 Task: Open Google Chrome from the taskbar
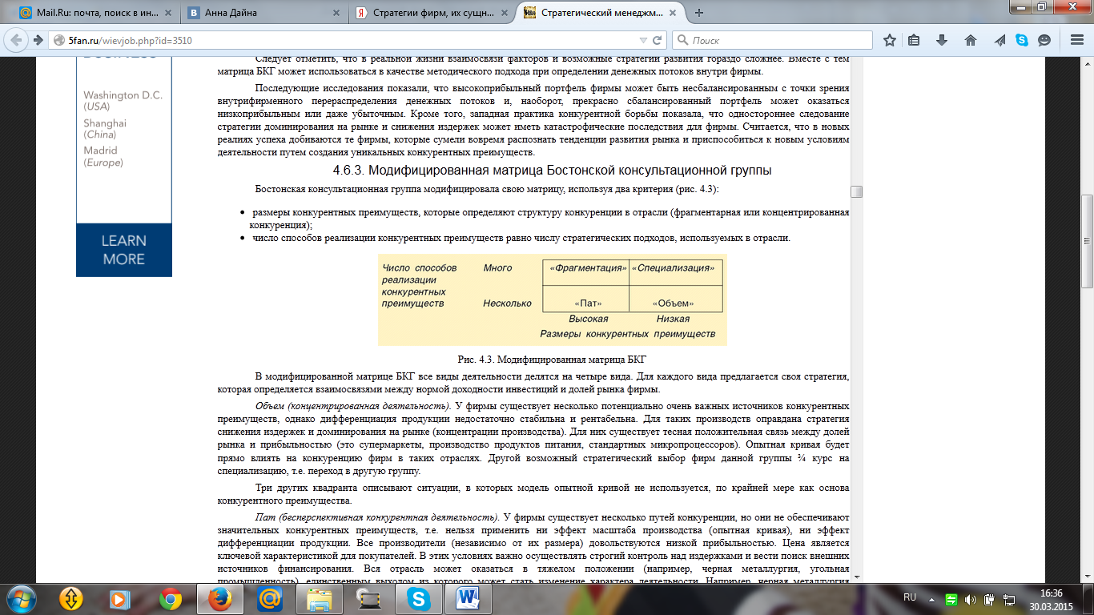pos(170,598)
